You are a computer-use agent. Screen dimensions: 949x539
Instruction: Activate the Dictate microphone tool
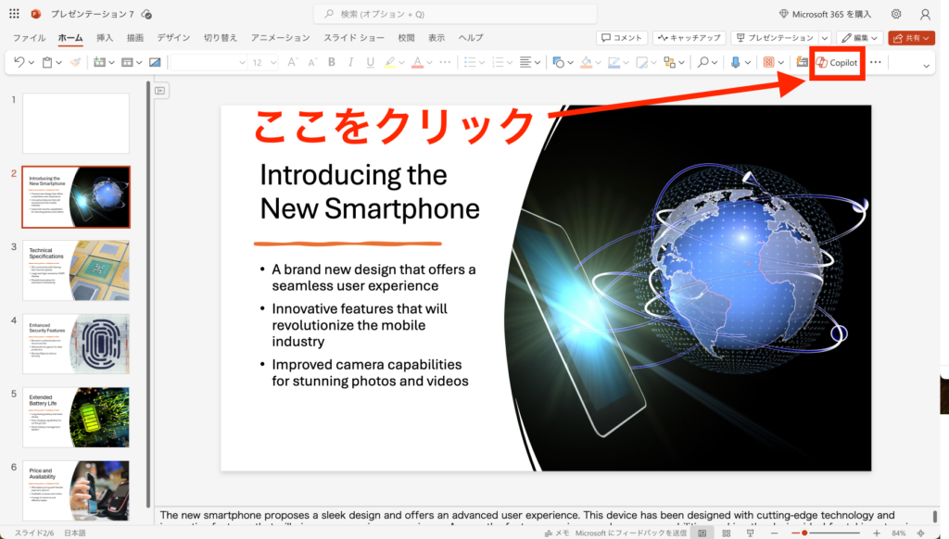click(737, 64)
